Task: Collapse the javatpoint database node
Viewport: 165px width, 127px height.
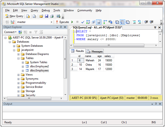Action: pyautogui.click(x=14, y=50)
